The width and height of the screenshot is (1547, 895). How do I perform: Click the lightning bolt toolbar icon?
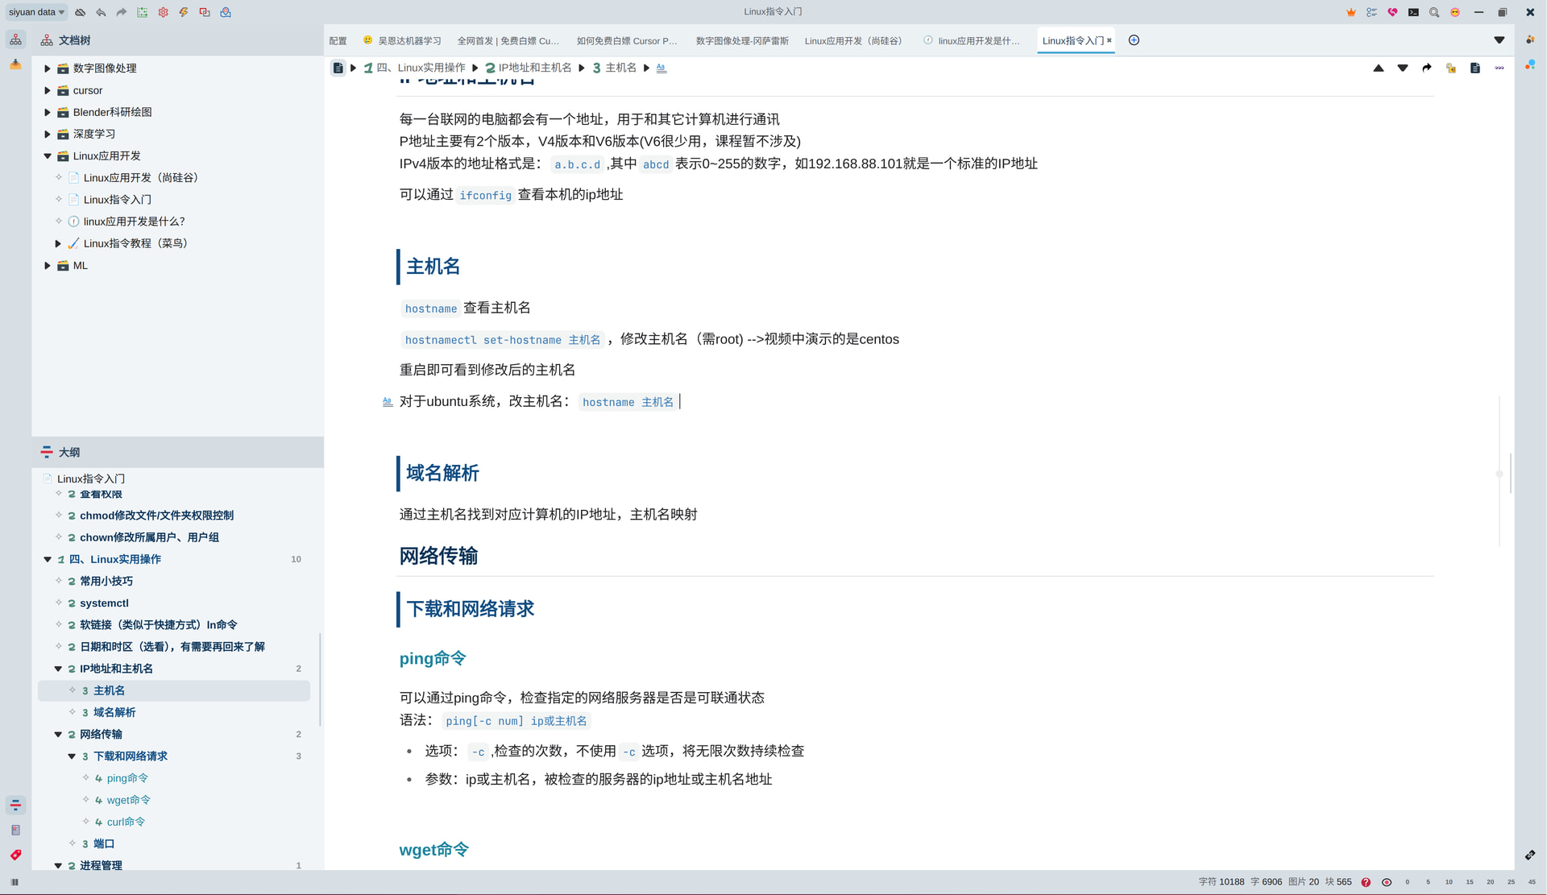184,12
